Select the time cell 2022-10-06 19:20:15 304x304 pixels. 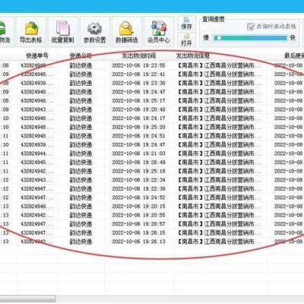point(139,206)
